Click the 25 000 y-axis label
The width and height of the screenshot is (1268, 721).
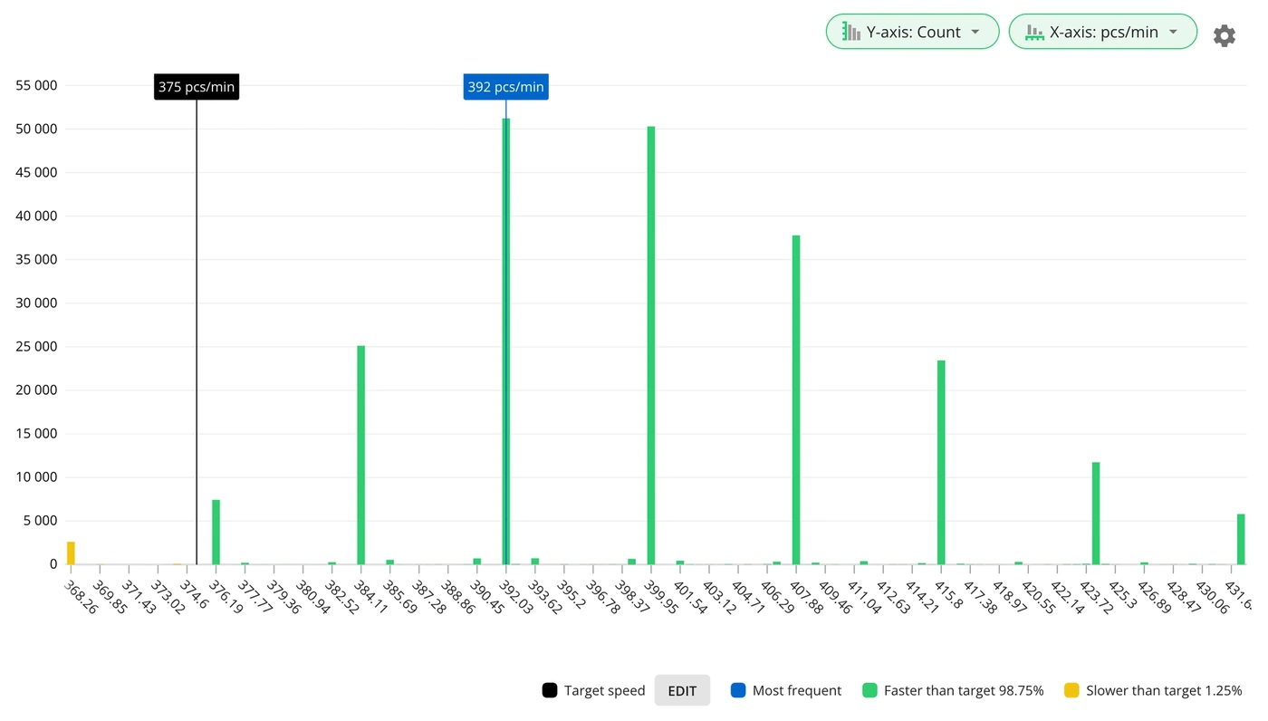click(x=36, y=346)
